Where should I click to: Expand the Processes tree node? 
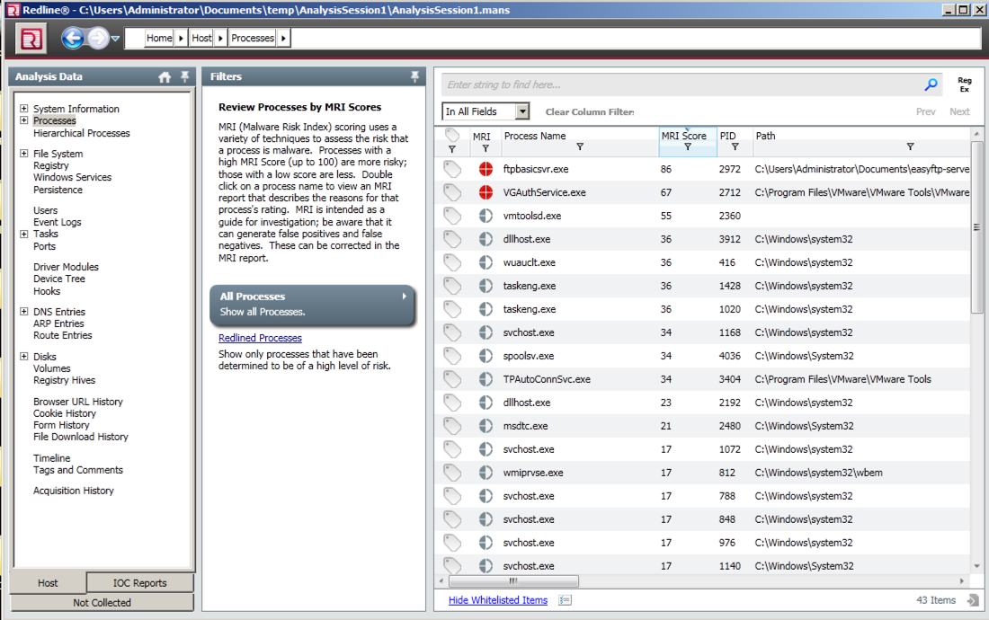point(24,120)
